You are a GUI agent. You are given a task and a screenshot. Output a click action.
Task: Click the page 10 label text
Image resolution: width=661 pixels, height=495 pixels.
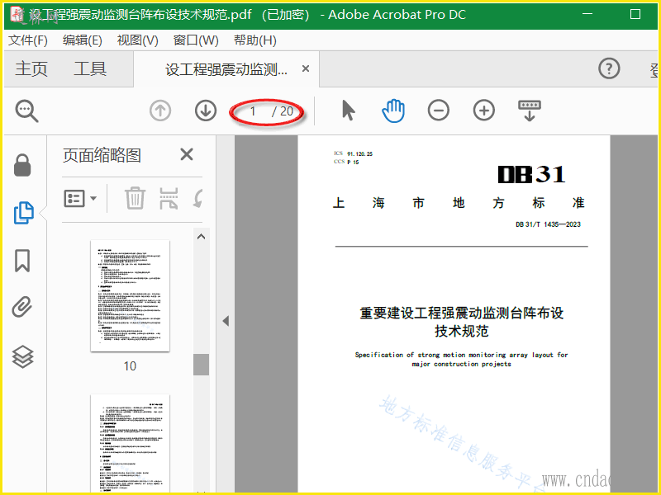[130, 365]
